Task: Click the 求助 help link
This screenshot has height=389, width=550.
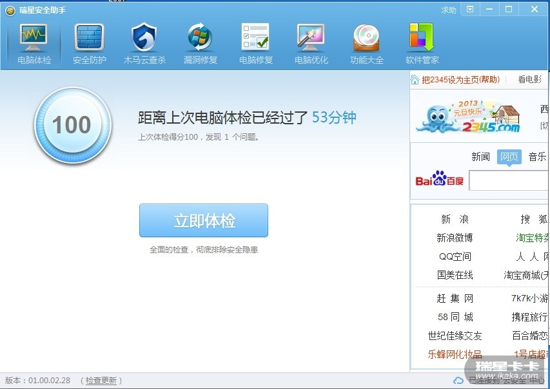Action: tap(449, 10)
